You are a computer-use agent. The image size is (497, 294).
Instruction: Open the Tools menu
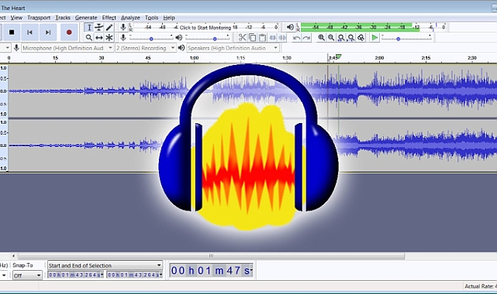point(151,18)
